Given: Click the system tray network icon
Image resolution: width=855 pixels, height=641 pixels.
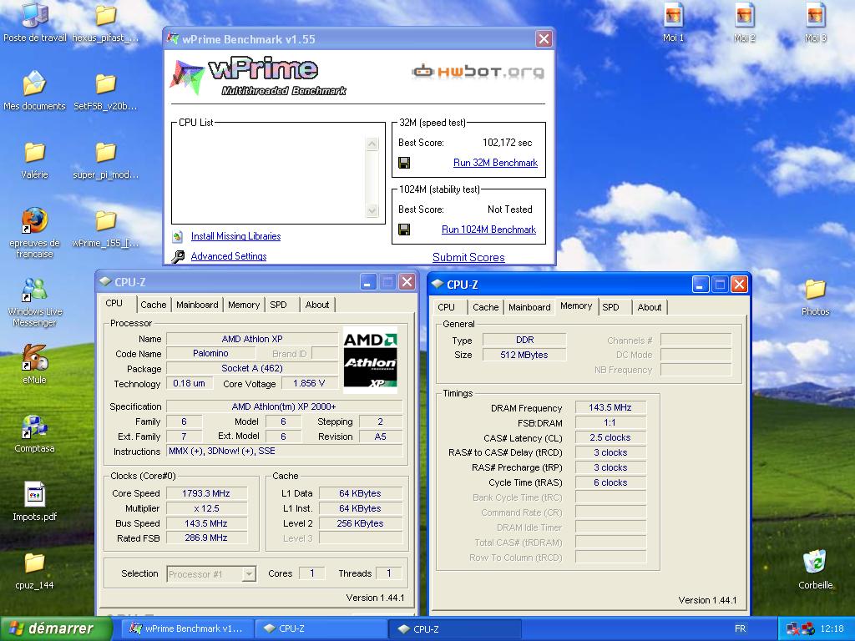Looking at the screenshot, I should [793, 628].
